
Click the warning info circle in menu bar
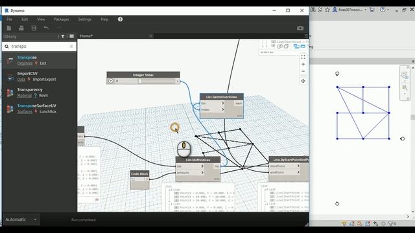pos(120,19)
